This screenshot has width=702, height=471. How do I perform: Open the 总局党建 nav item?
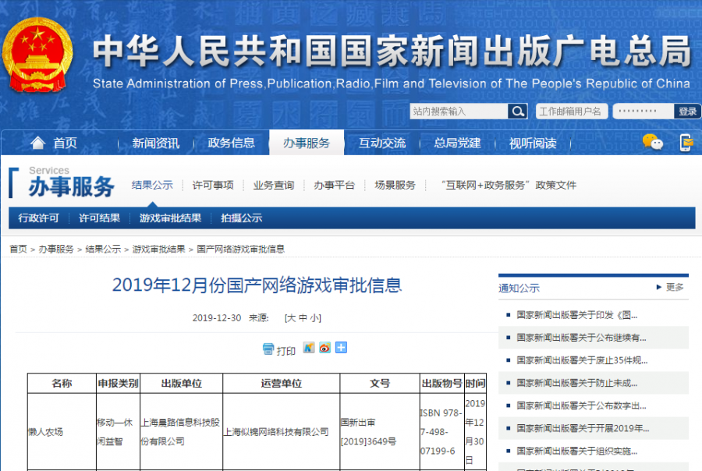coord(457,143)
